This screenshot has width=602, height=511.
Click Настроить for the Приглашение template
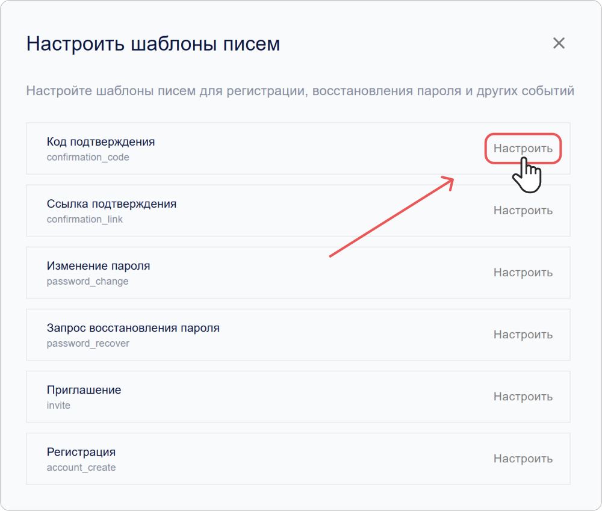(x=523, y=396)
